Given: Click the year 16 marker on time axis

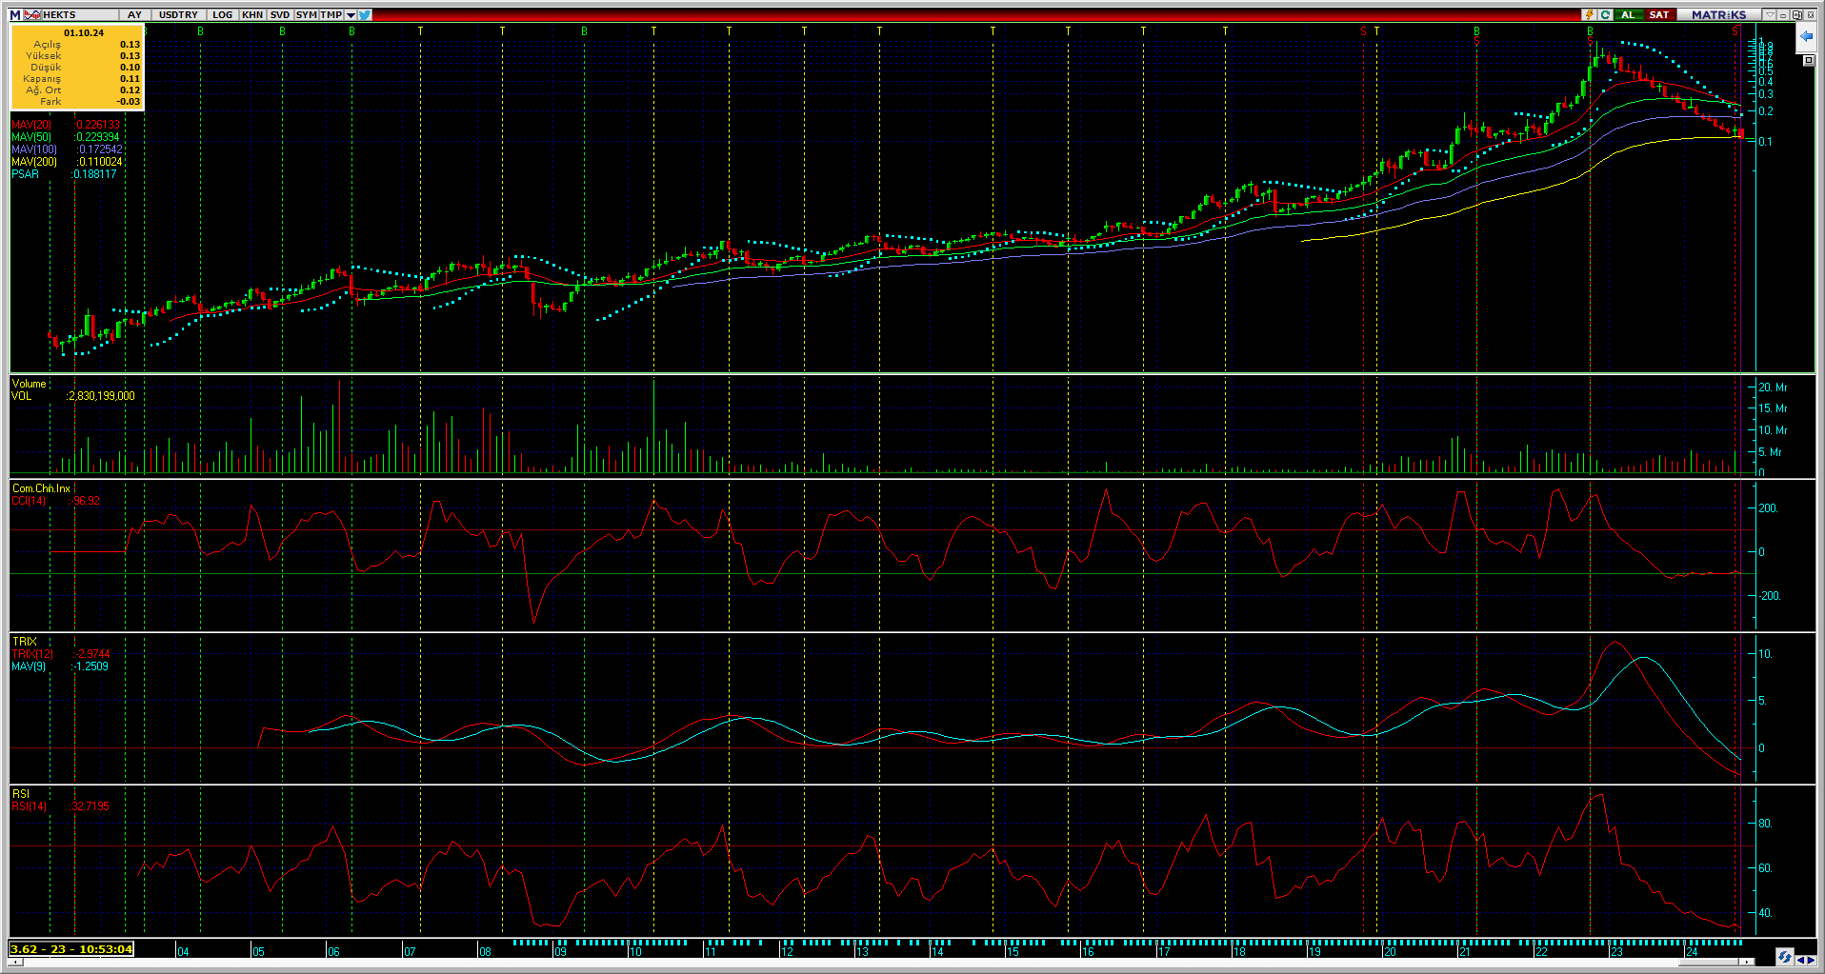Looking at the screenshot, I should point(1088,951).
